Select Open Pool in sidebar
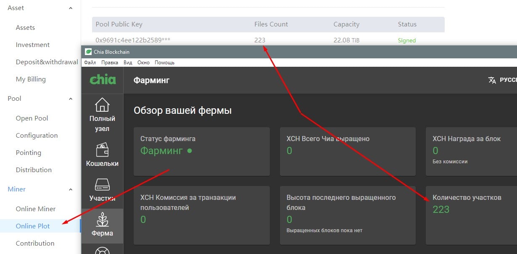 [x=32, y=118]
